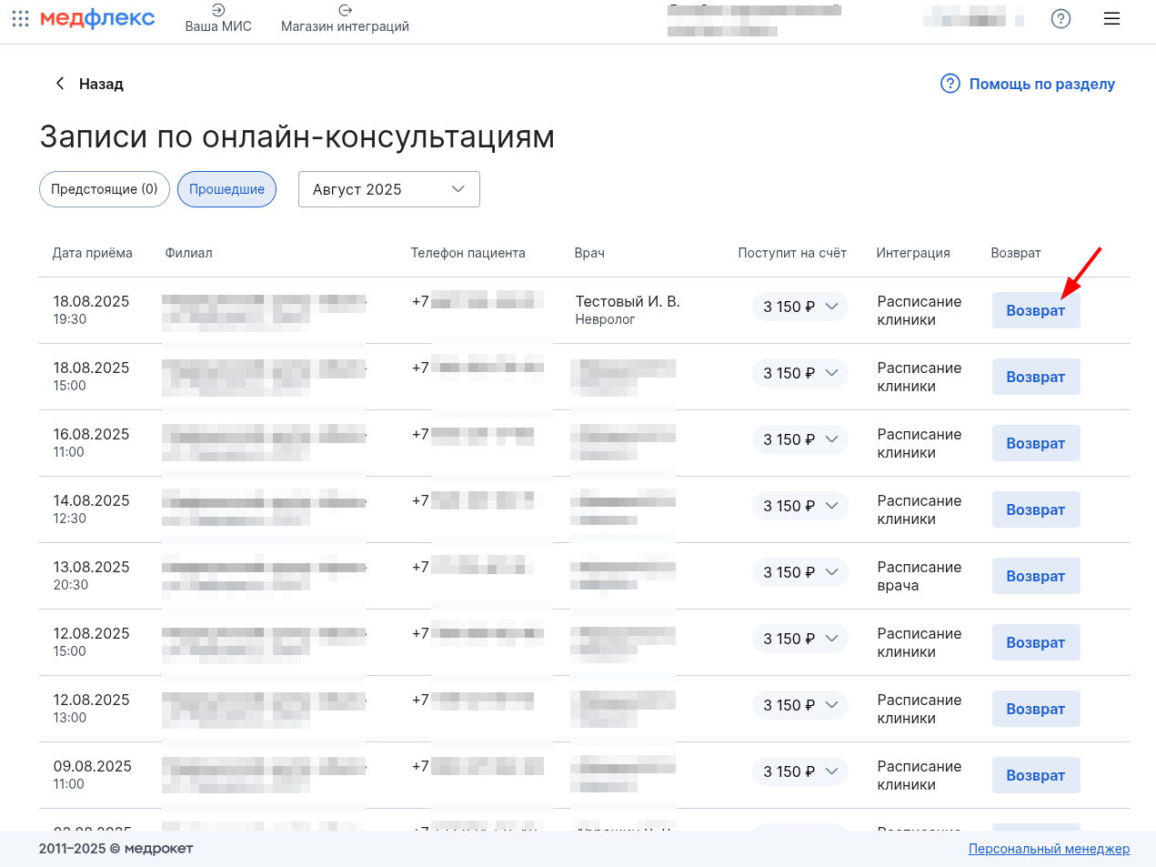
Task: Open Ваша МИС section
Action: pyautogui.click(x=218, y=18)
